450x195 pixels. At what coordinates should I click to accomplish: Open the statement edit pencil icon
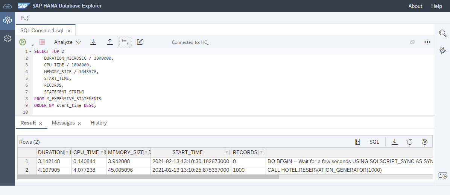tap(140, 42)
